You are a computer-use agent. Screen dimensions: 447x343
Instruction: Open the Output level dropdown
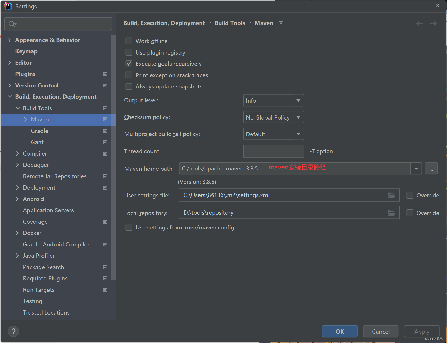(x=273, y=100)
